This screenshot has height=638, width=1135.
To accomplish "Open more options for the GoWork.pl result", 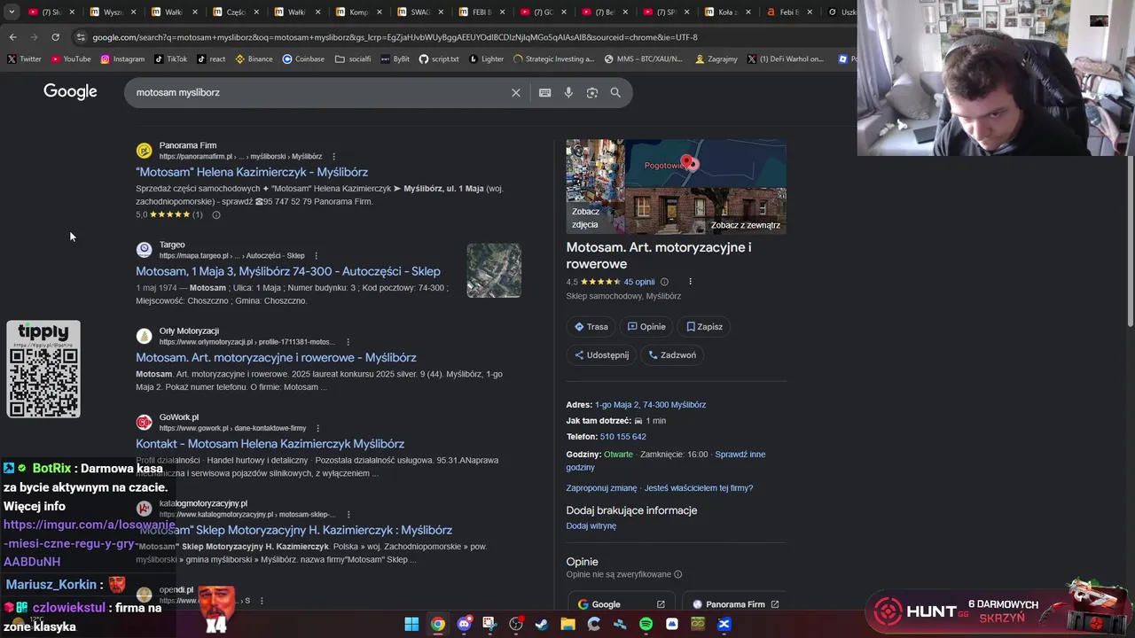I will [x=317, y=429].
